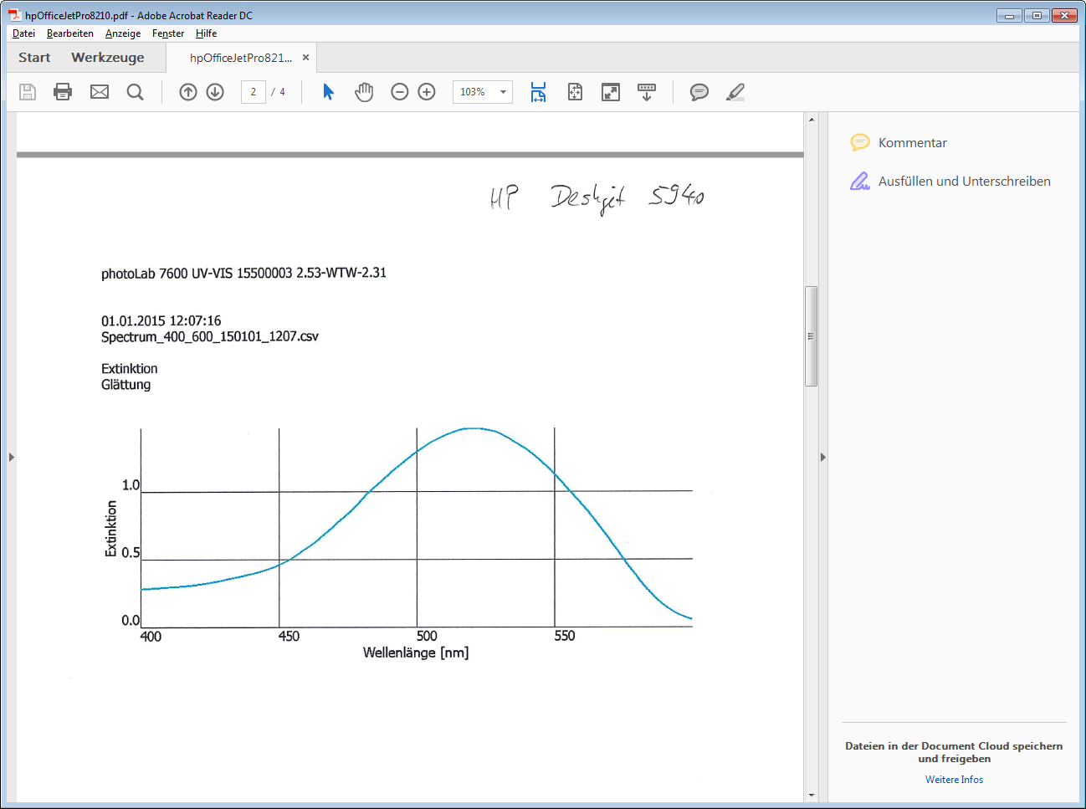Open Ausfüllen und Unterschreiben tool
The height and width of the screenshot is (809, 1086).
[964, 182]
